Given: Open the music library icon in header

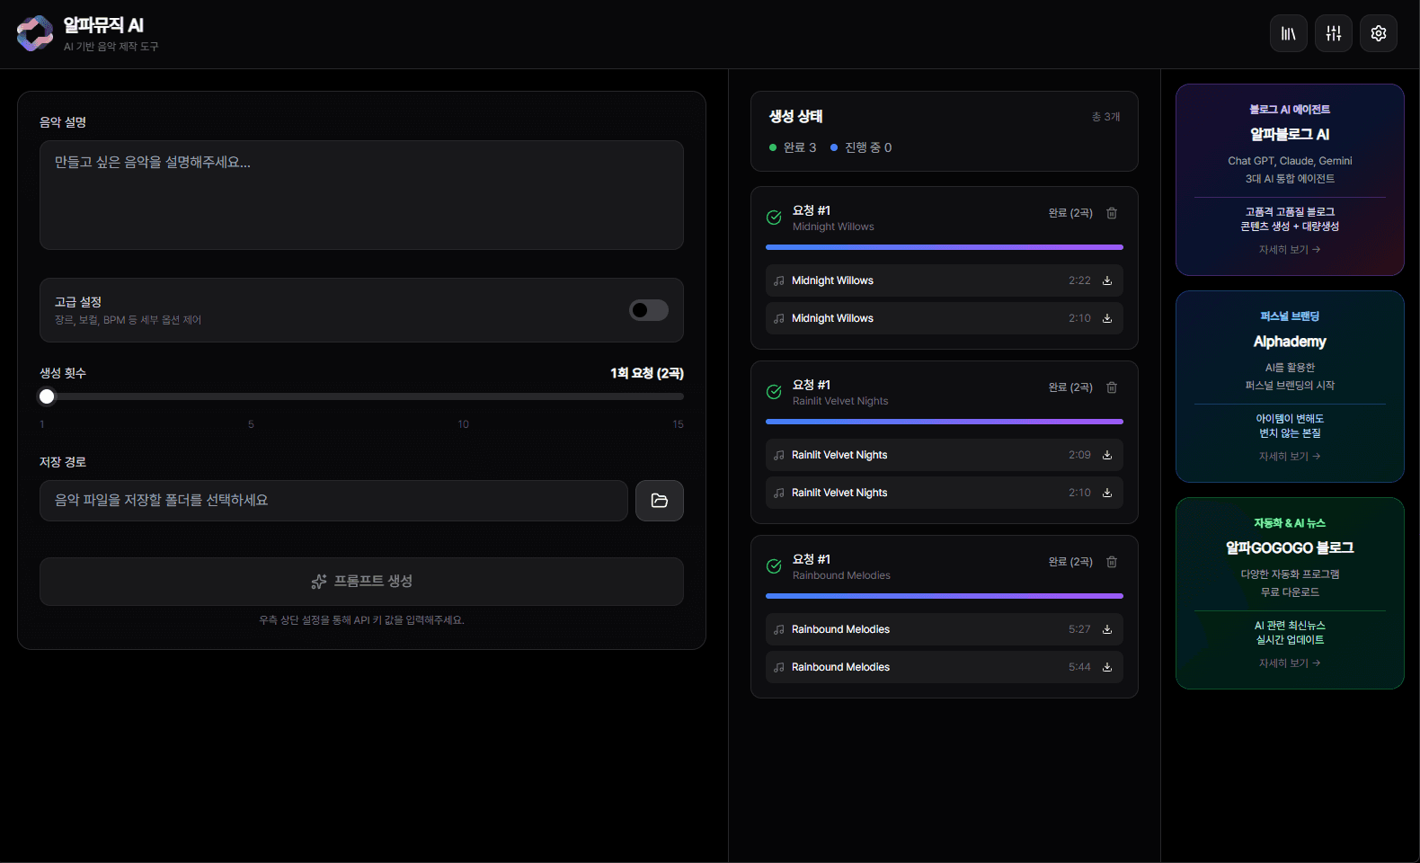Looking at the screenshot, I should 1288,33.
